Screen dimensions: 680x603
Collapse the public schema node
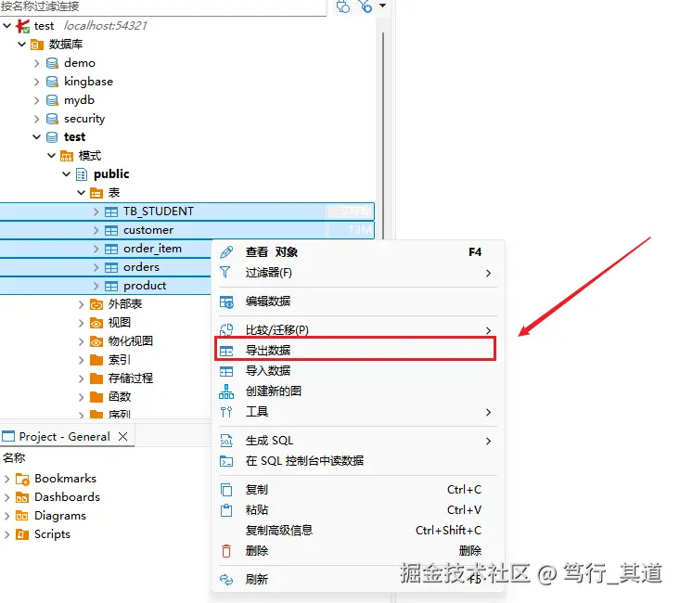click(67, 174)
